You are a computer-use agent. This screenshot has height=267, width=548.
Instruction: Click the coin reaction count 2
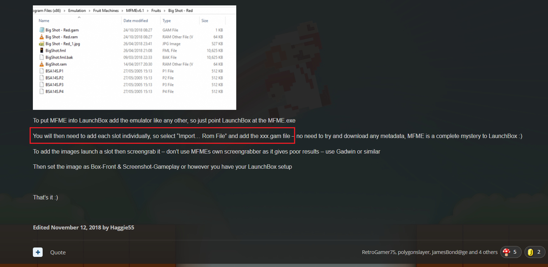[x=539, y=252]
